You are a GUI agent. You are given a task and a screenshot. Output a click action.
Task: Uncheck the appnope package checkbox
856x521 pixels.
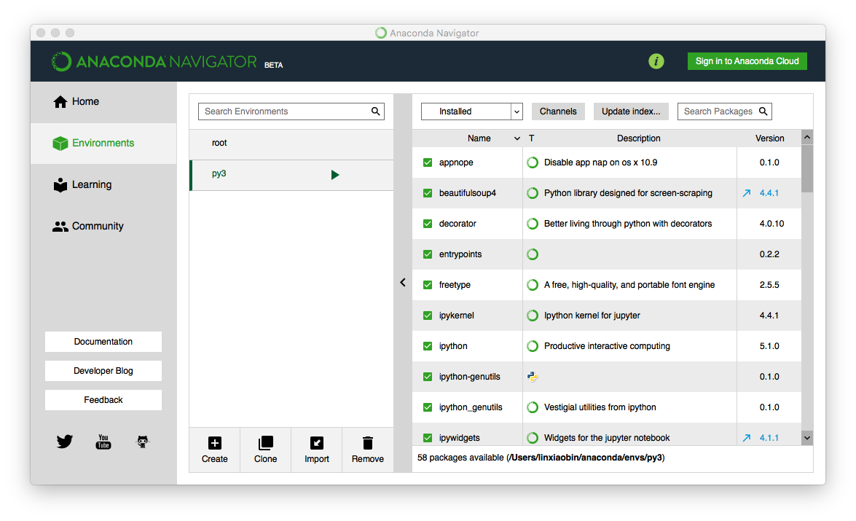coord(428,162)
